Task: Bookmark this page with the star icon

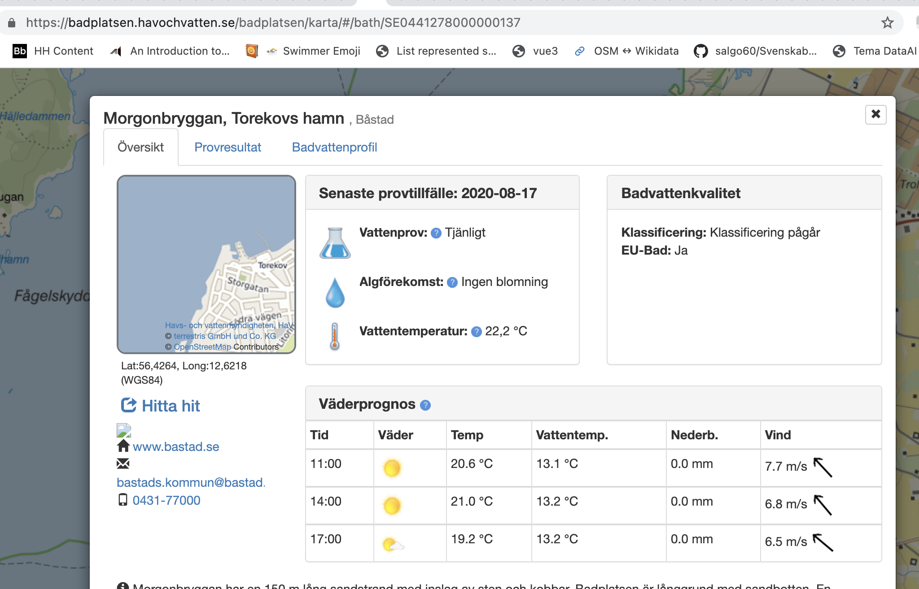Action: [887, 22]
